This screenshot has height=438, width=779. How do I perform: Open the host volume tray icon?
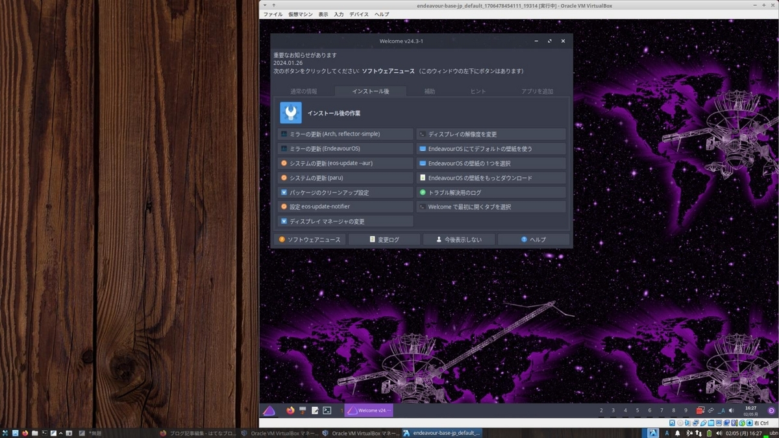point(718,433)
